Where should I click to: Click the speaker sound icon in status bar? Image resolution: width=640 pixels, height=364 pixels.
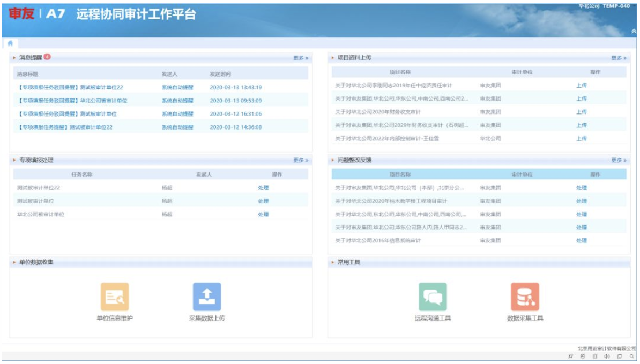click(x=607, y=357)
